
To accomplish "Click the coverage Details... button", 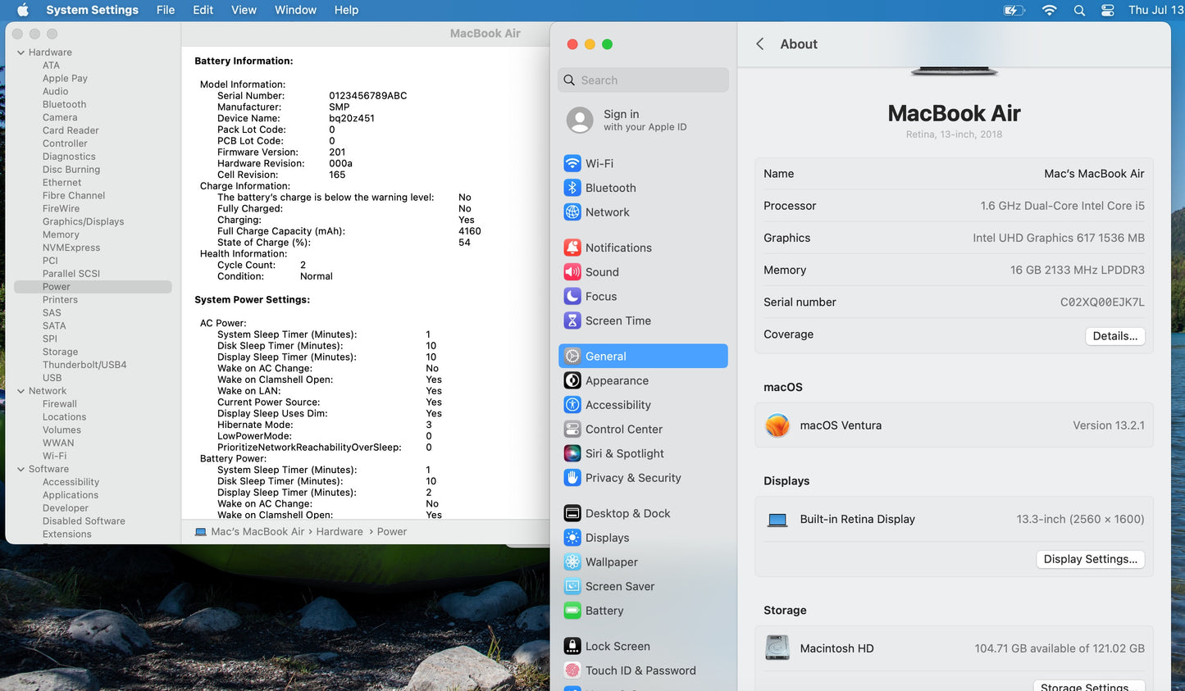I will pyautogui.click(x=1114, y=336).
